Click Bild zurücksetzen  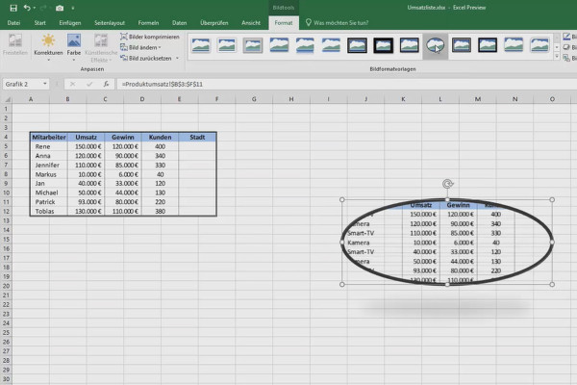[x=146, y=58]
